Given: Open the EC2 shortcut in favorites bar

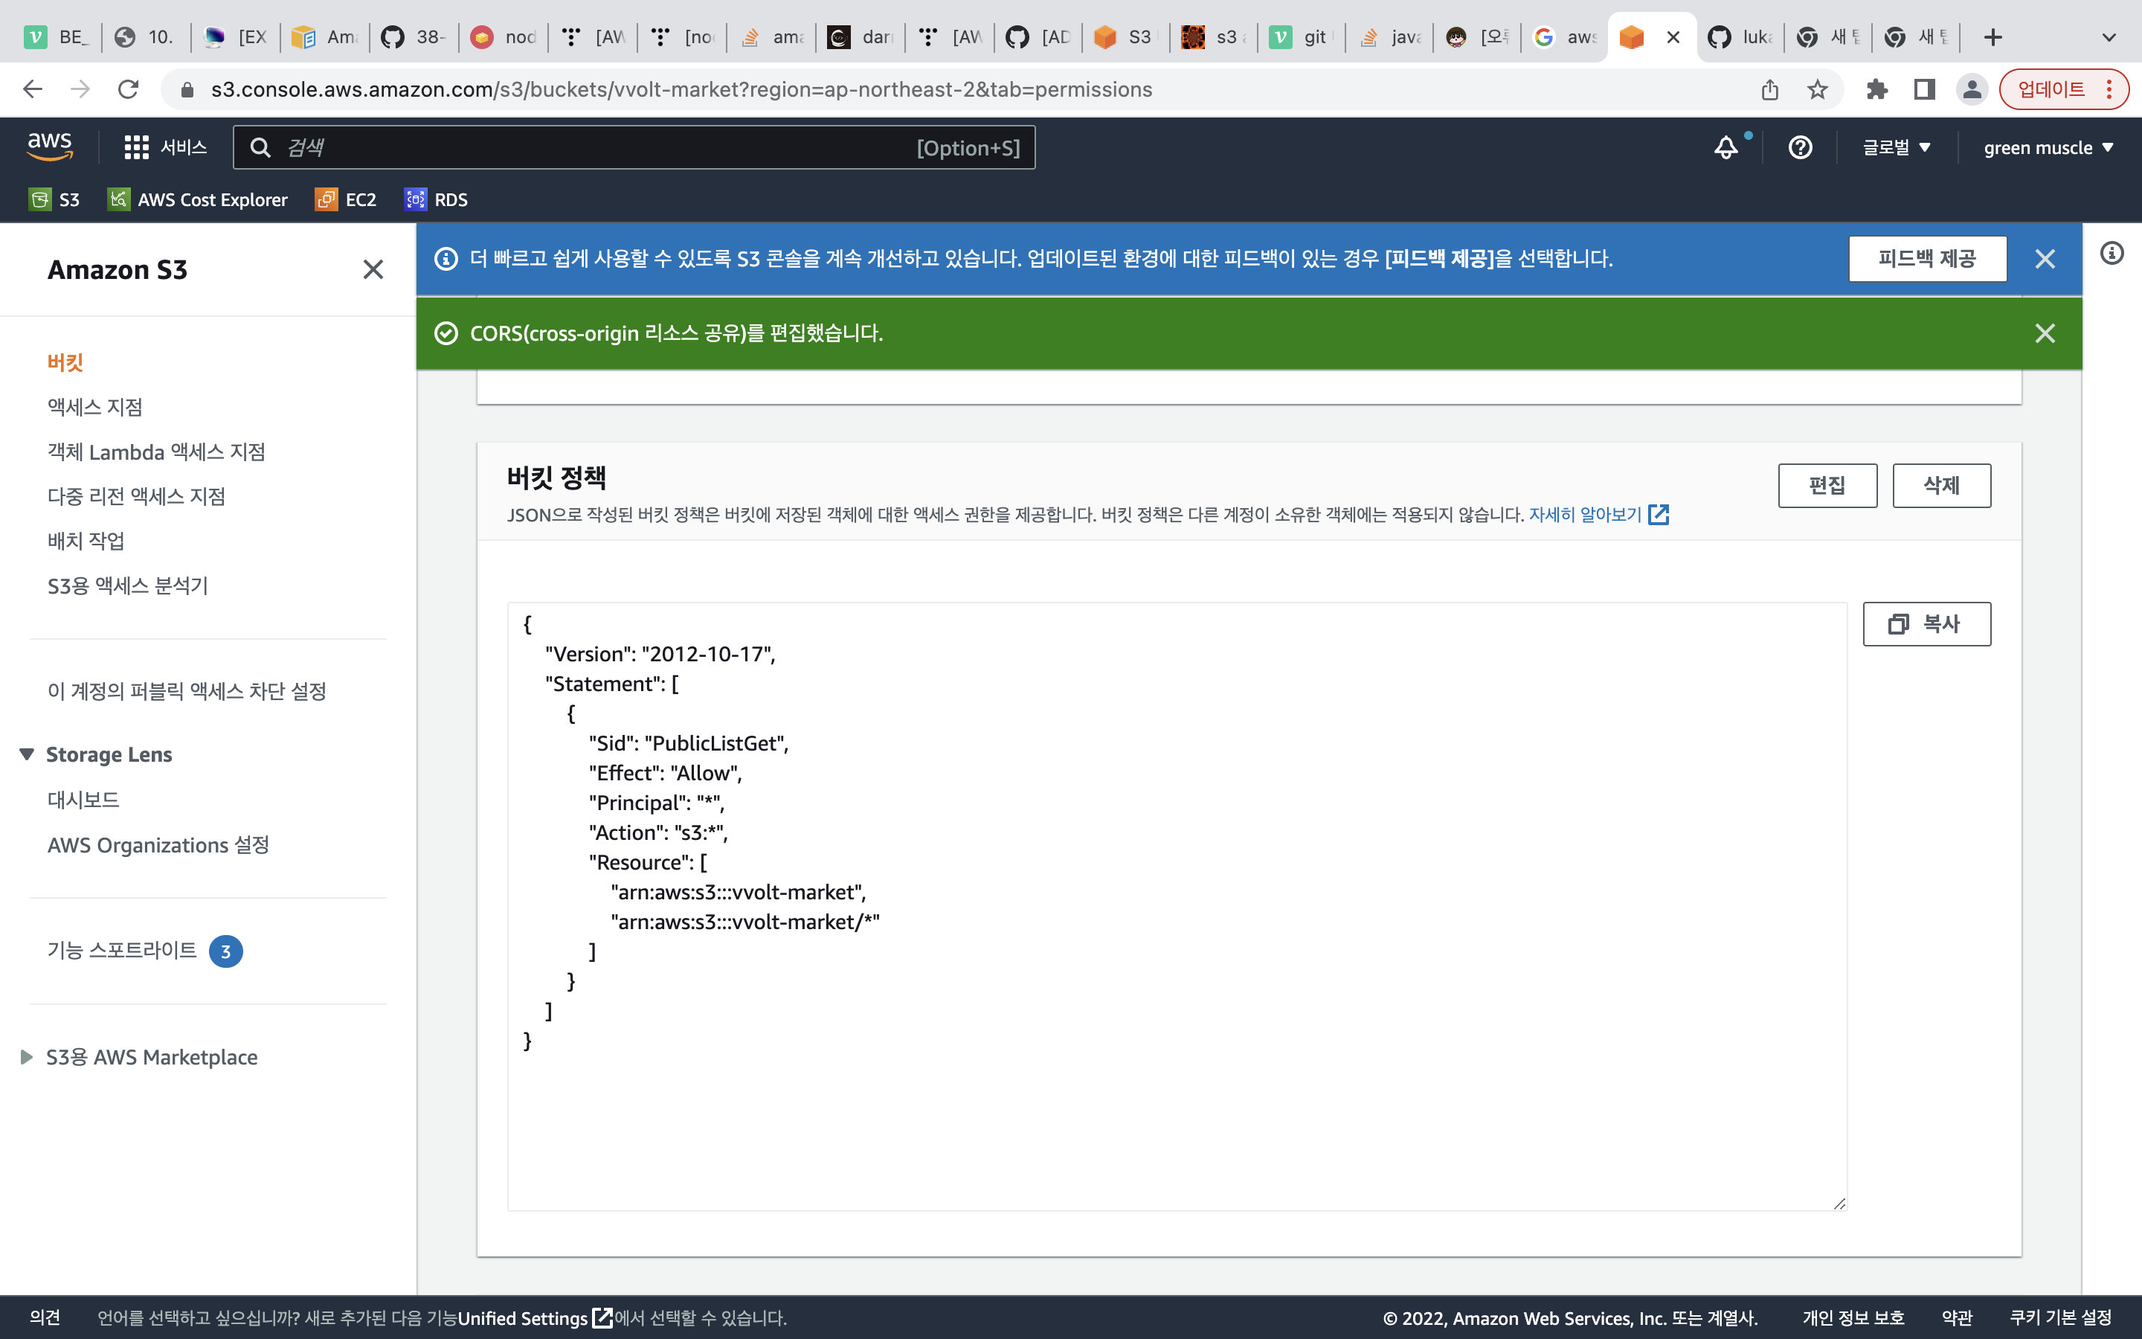Looking at the screenshot, I should coord(346,199).
